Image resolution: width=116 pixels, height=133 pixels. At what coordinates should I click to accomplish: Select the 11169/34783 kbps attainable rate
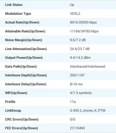pos(84,31)
